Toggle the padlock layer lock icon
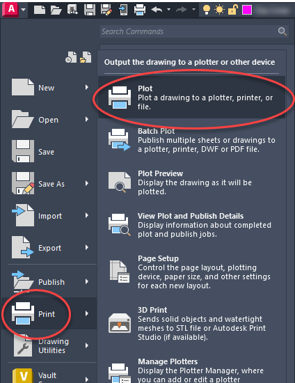The height and width of the screenshot is (383, 295). pyautogui.click(x=232, y=10)
